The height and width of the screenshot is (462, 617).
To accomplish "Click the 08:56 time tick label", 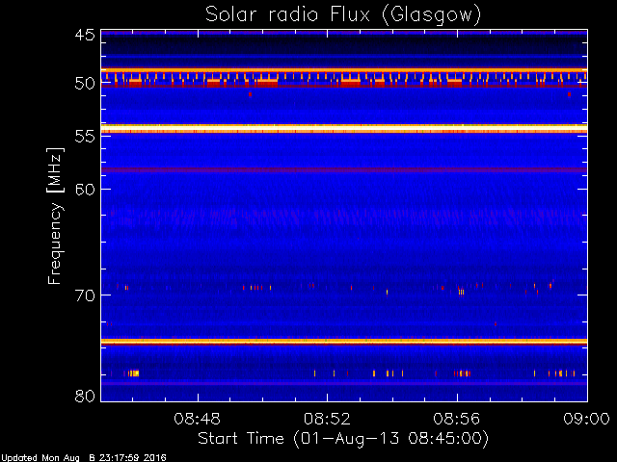I will [x=457, y=419].
